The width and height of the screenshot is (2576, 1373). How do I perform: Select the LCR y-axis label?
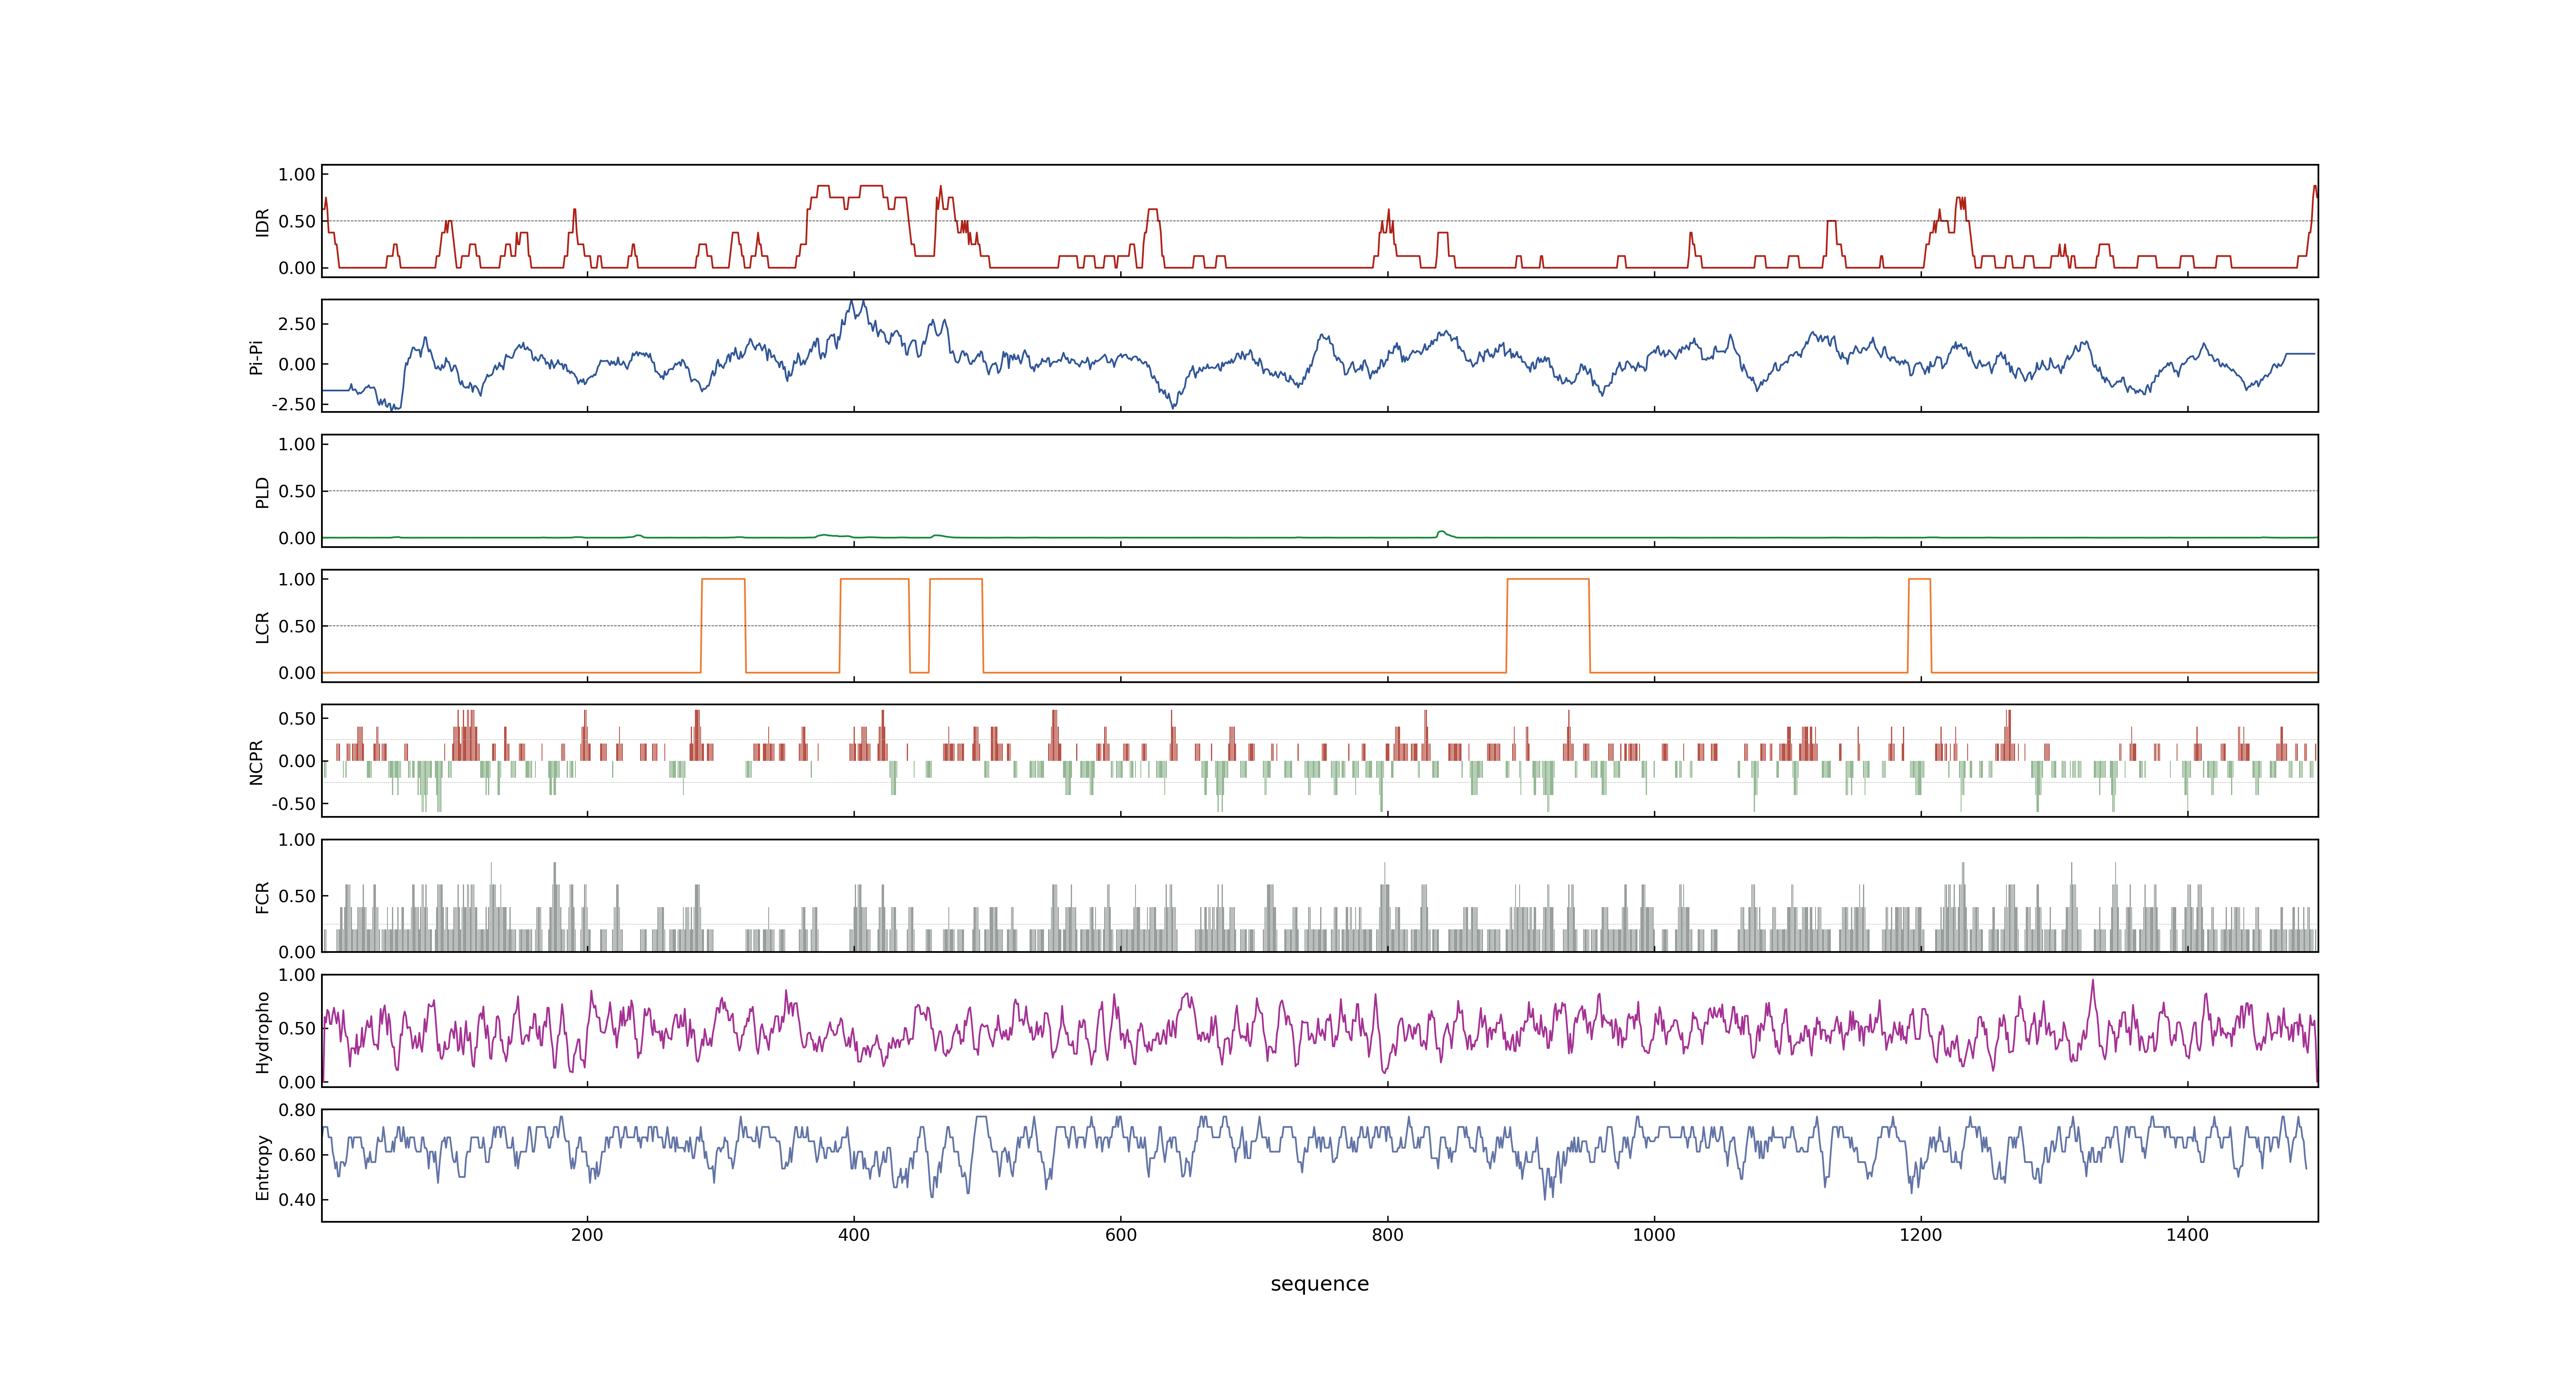tap(262, 627)
